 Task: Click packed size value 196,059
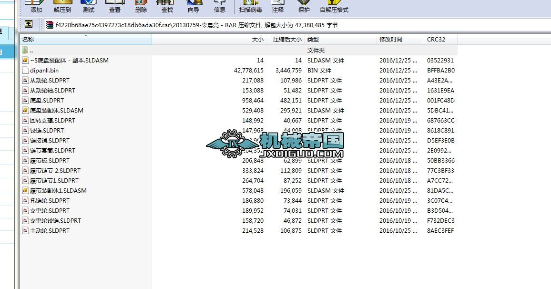(291, 191)
